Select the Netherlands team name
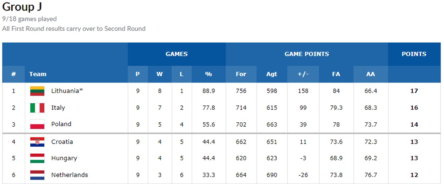This screenshot has width=444, height=184. pos(69,175)
